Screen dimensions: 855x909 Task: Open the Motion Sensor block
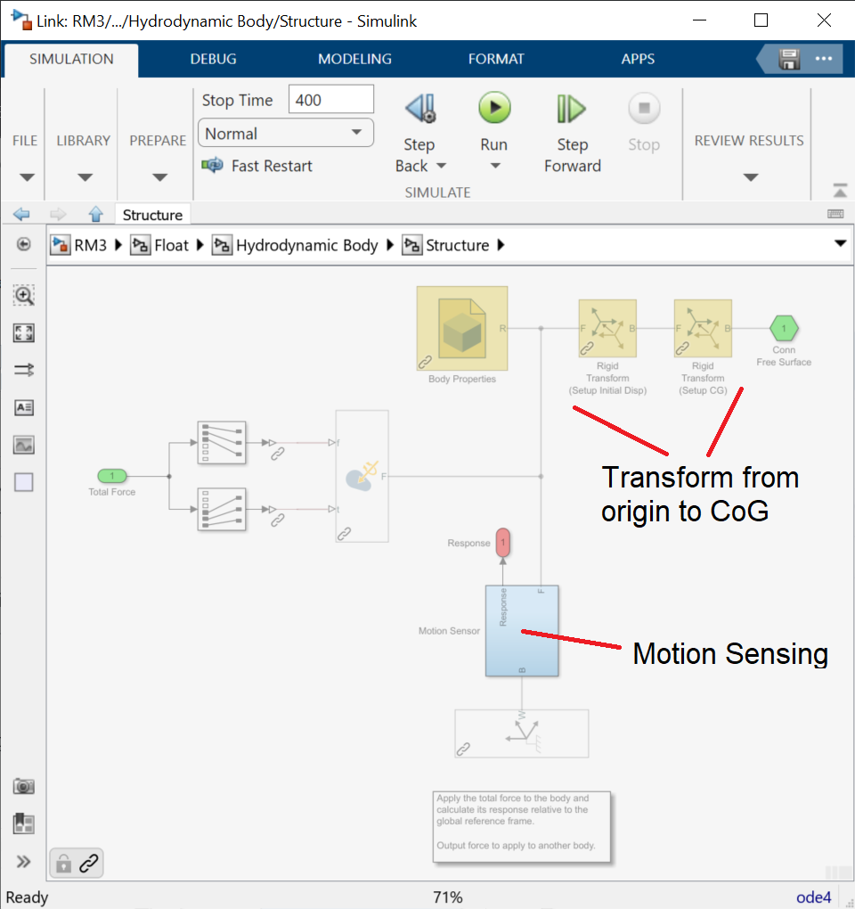click(x=522, y=630)
